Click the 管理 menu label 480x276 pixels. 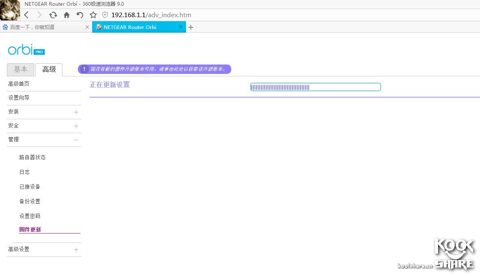[13, 139]
